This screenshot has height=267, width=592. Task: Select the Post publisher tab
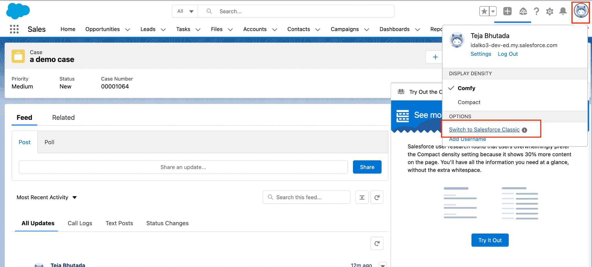click(25, 142)
